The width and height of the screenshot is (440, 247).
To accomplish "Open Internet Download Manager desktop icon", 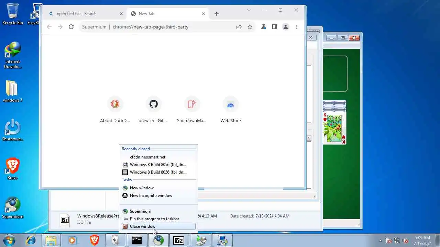I will pyautogui.click(x=13, y=55).
